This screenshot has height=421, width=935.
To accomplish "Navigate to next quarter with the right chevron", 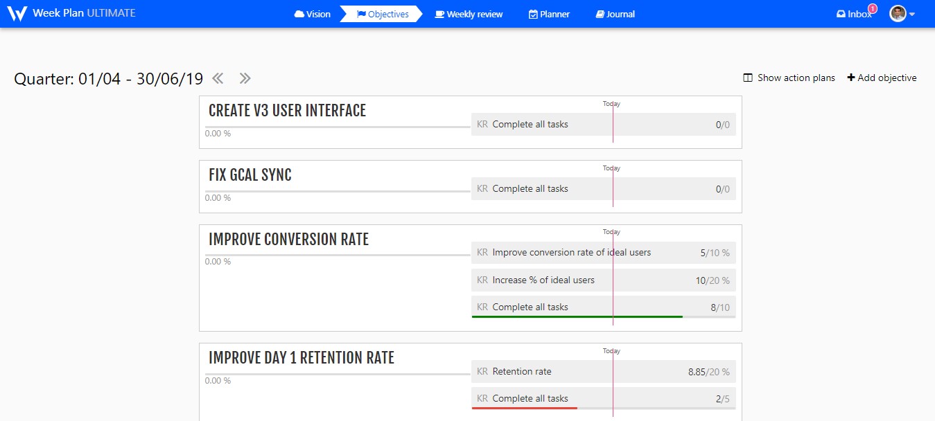I will pos(245,78).
